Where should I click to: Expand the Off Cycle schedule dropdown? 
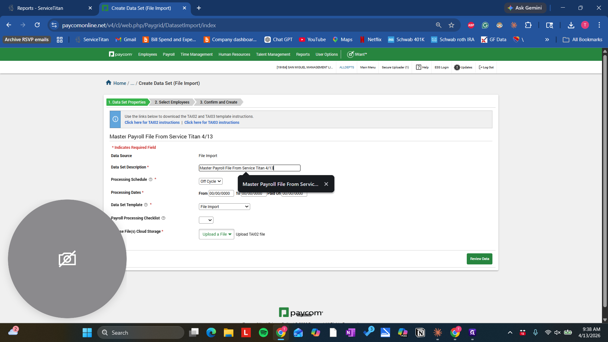211,181
